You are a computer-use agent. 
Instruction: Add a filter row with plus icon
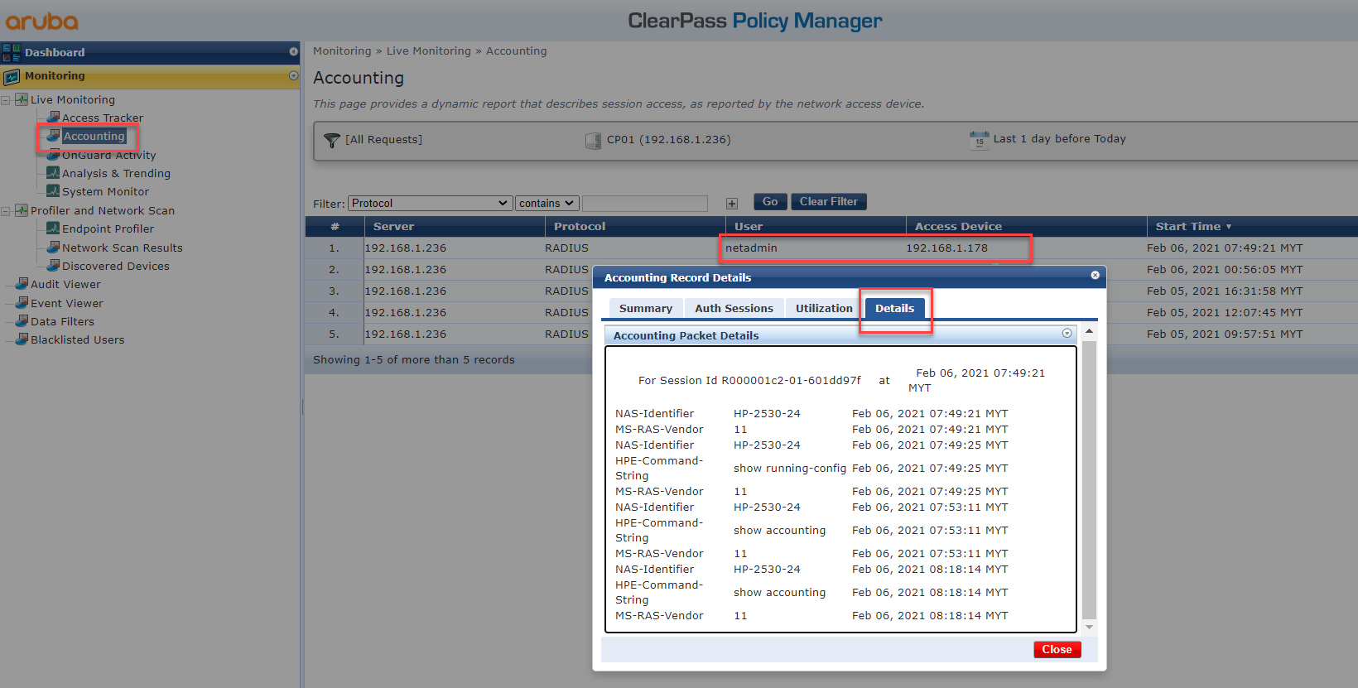(732, 203)
